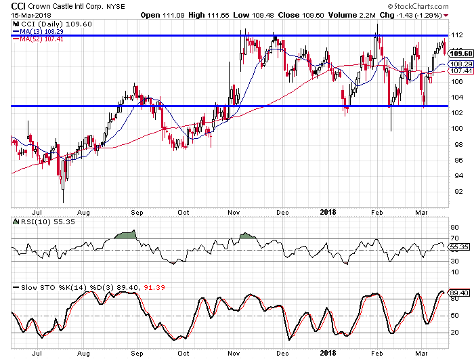Click the StockCharts.com copyright text
Screen dimensions: 474x359
point(418,6)
